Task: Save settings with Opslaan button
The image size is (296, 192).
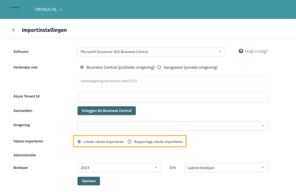Action: click(x=88, y=181)
